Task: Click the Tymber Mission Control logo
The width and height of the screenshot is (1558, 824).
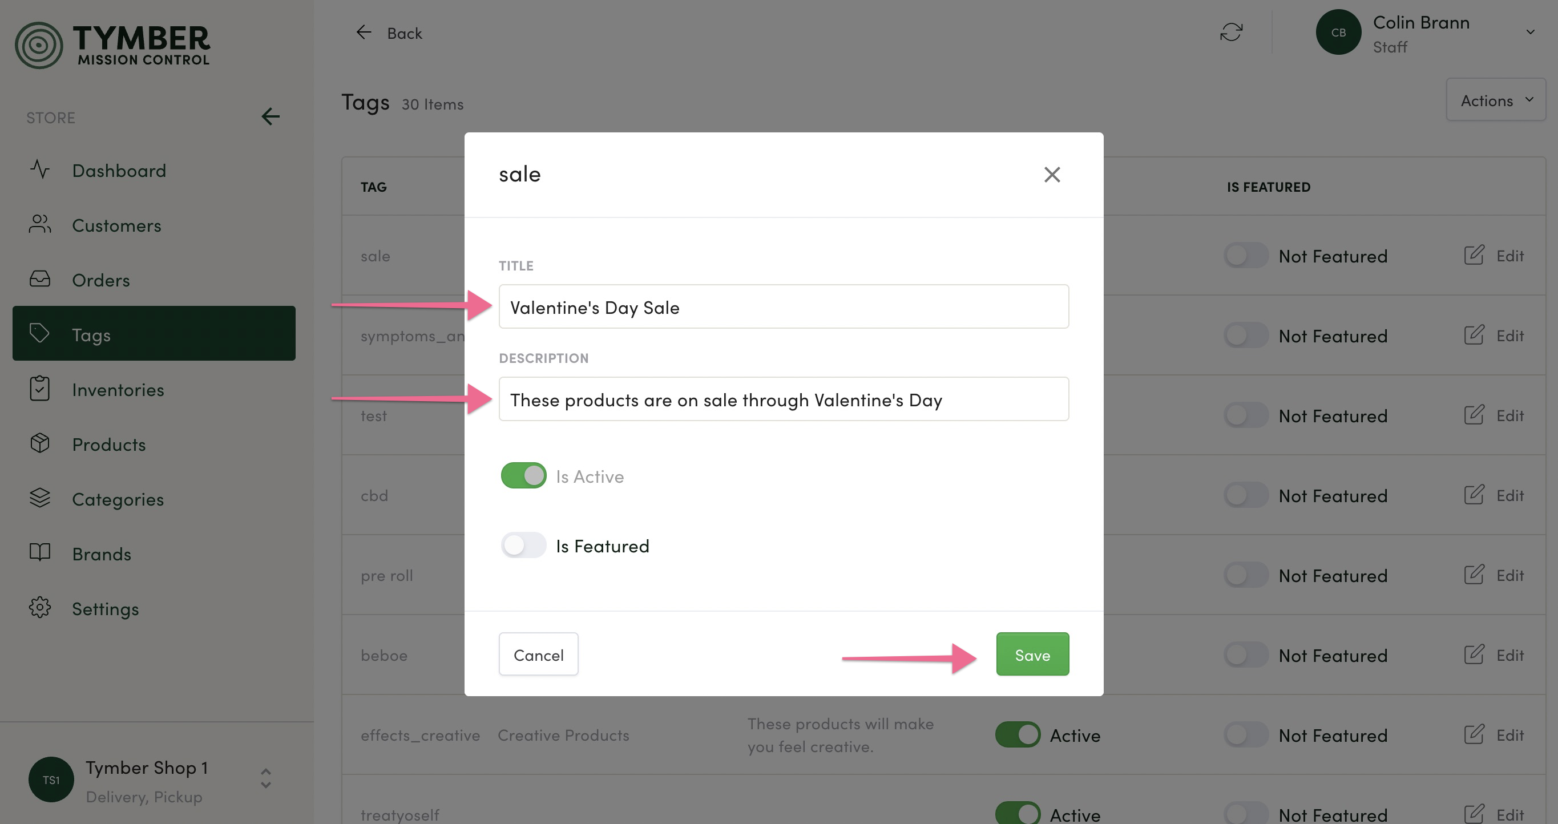Action: tap(112, 45)
